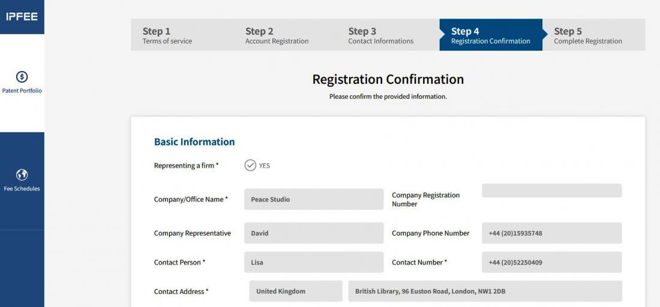Click the Contact Number field

coord(551,262)
